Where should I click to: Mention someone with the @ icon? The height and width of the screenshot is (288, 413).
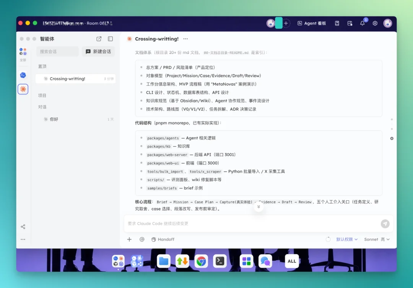click(142, 239)
